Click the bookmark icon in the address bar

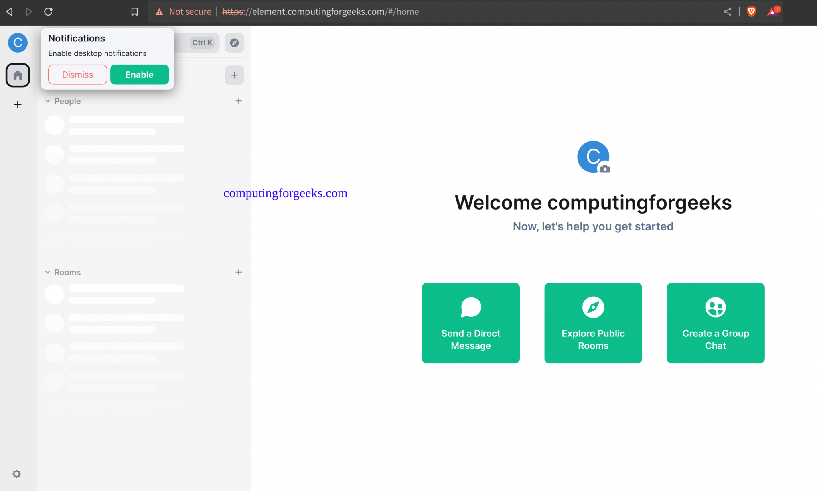[134, 12]
